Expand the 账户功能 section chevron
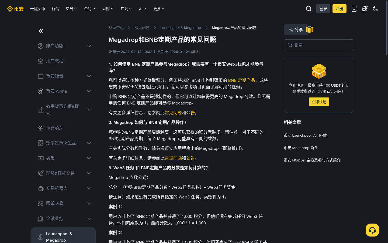This screenshot has height=243, width=388. coord(89,46)
